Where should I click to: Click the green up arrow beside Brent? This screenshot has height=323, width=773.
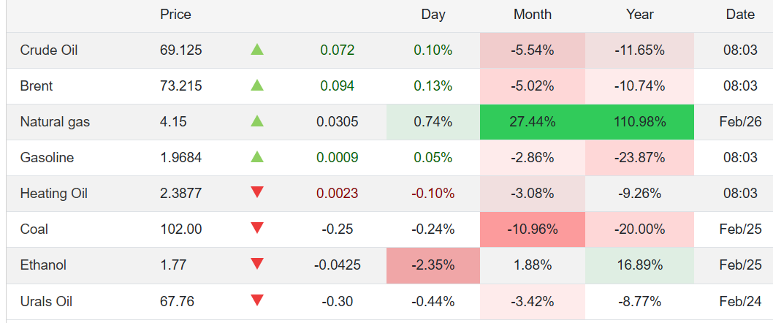pyautogui.click(x=256, y=85)
